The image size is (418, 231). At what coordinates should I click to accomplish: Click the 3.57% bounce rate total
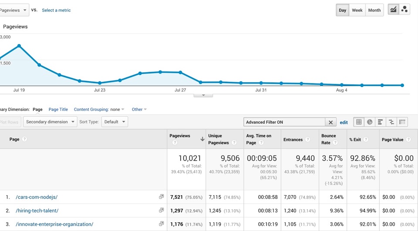point(332,158)
